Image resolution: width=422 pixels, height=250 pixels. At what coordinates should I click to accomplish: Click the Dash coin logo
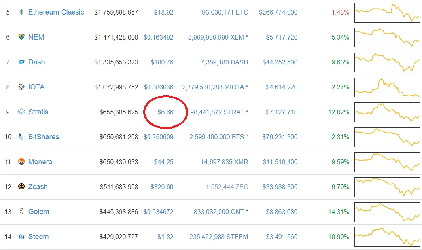(x=21, y=62)
